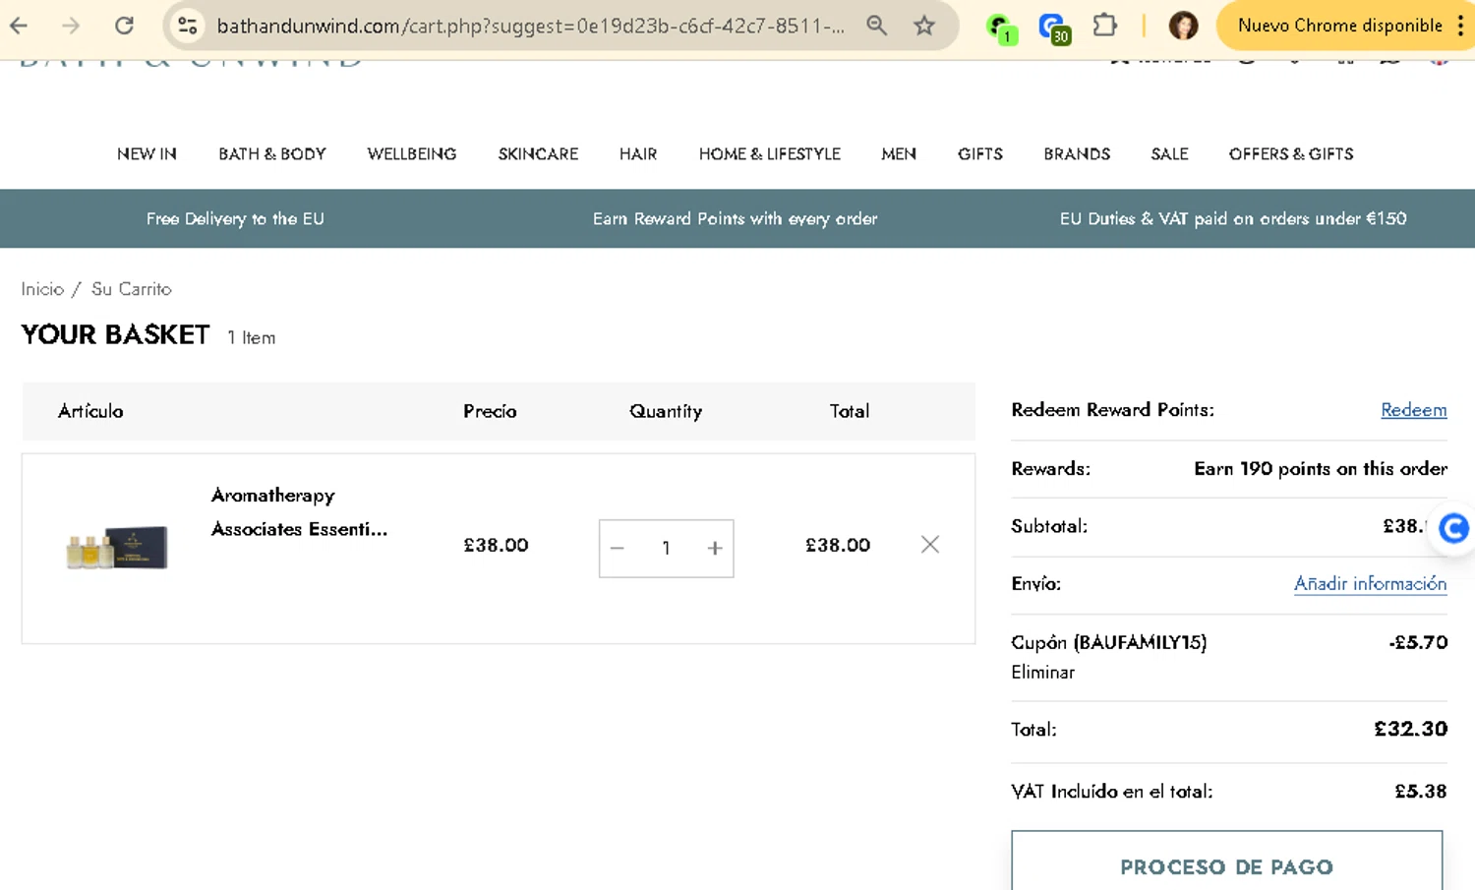The height and width of the screenshot is (890, 1475).
Task: Click Earn Reward Points with every order
Action: click(735, 218)
